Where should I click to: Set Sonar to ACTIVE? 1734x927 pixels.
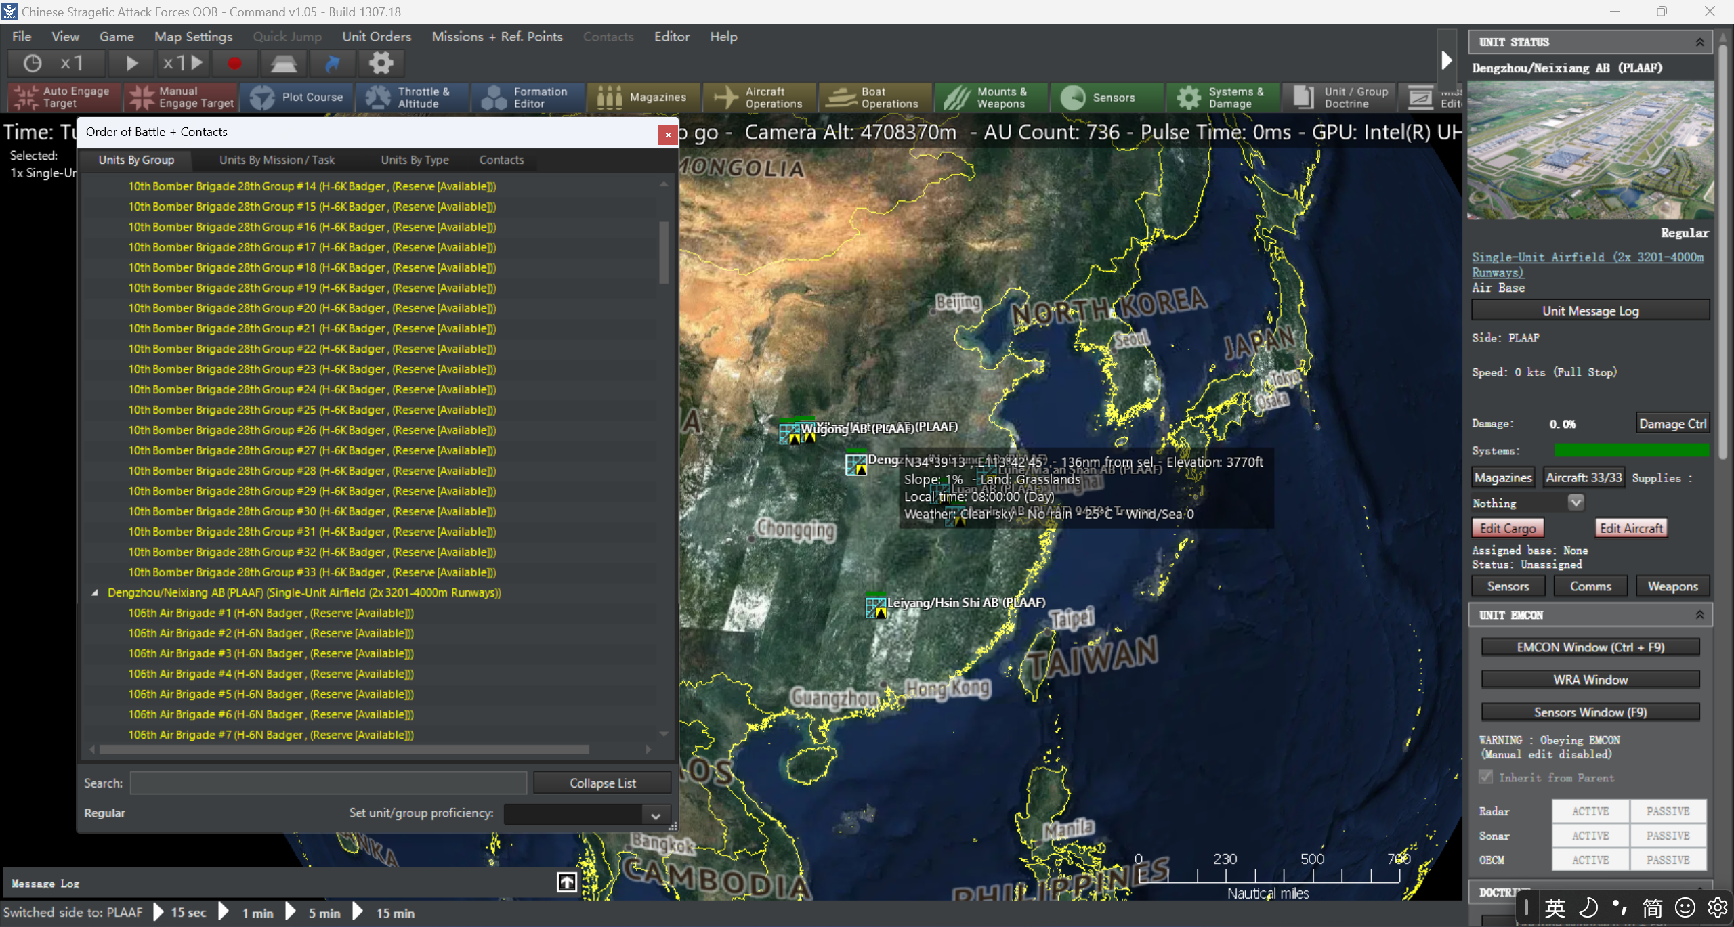[1590, 836]
